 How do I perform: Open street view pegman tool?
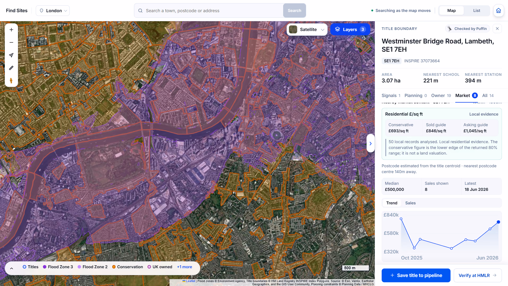11,81
